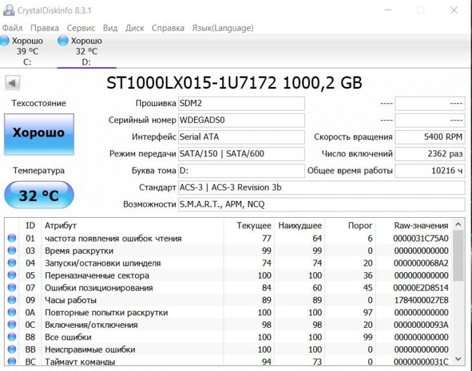Select drive D: status orb
Screen dimensions: 472x371
click(x=63, y=41)
